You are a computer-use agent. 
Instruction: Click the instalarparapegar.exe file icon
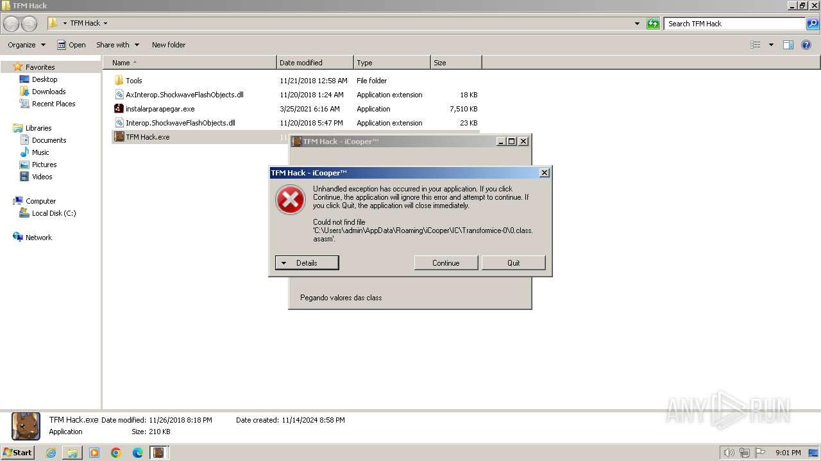coord(119,109)
